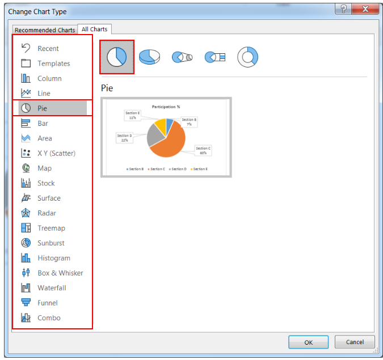This screenshot has width=383, height=360.
Task: Click the Waterfall label text
Action: click(52, 288)
